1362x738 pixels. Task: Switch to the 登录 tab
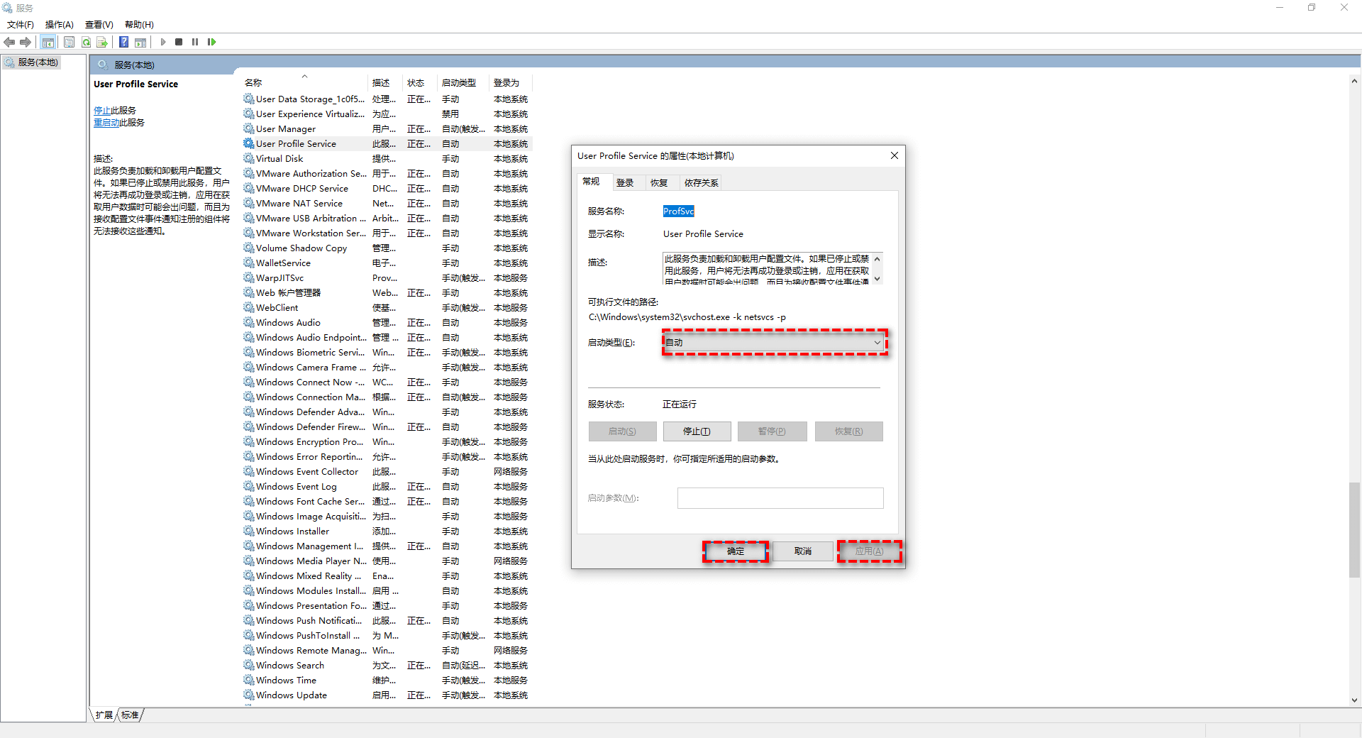[625, 183]
